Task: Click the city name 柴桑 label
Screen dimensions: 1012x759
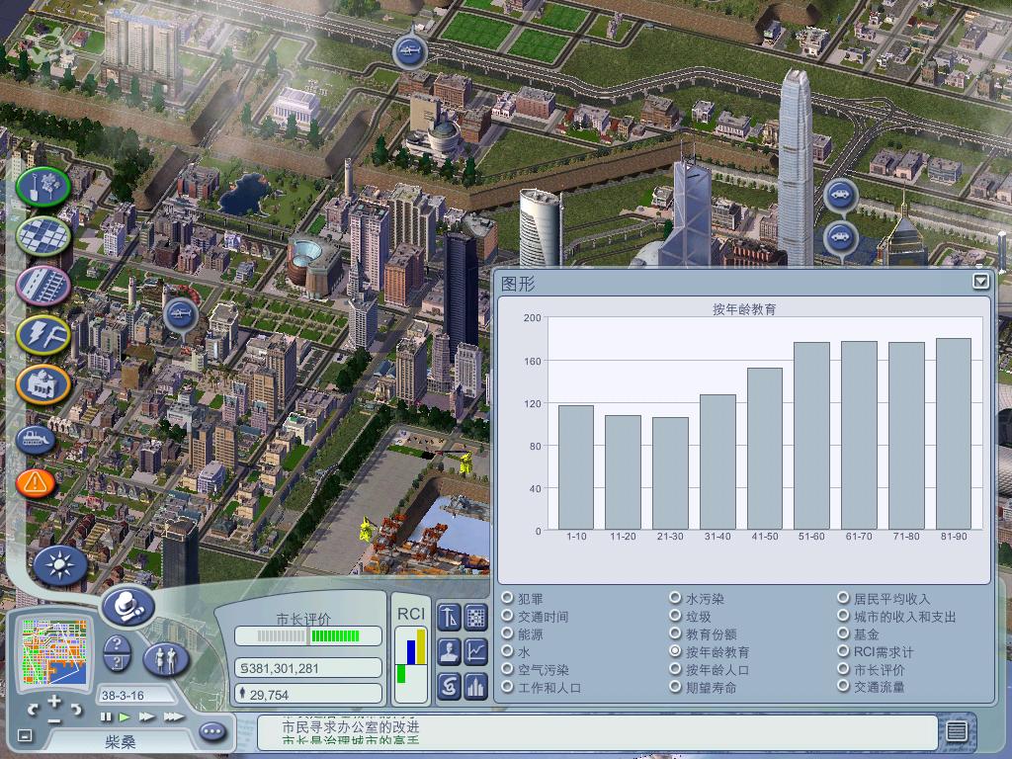Action: 120,742
